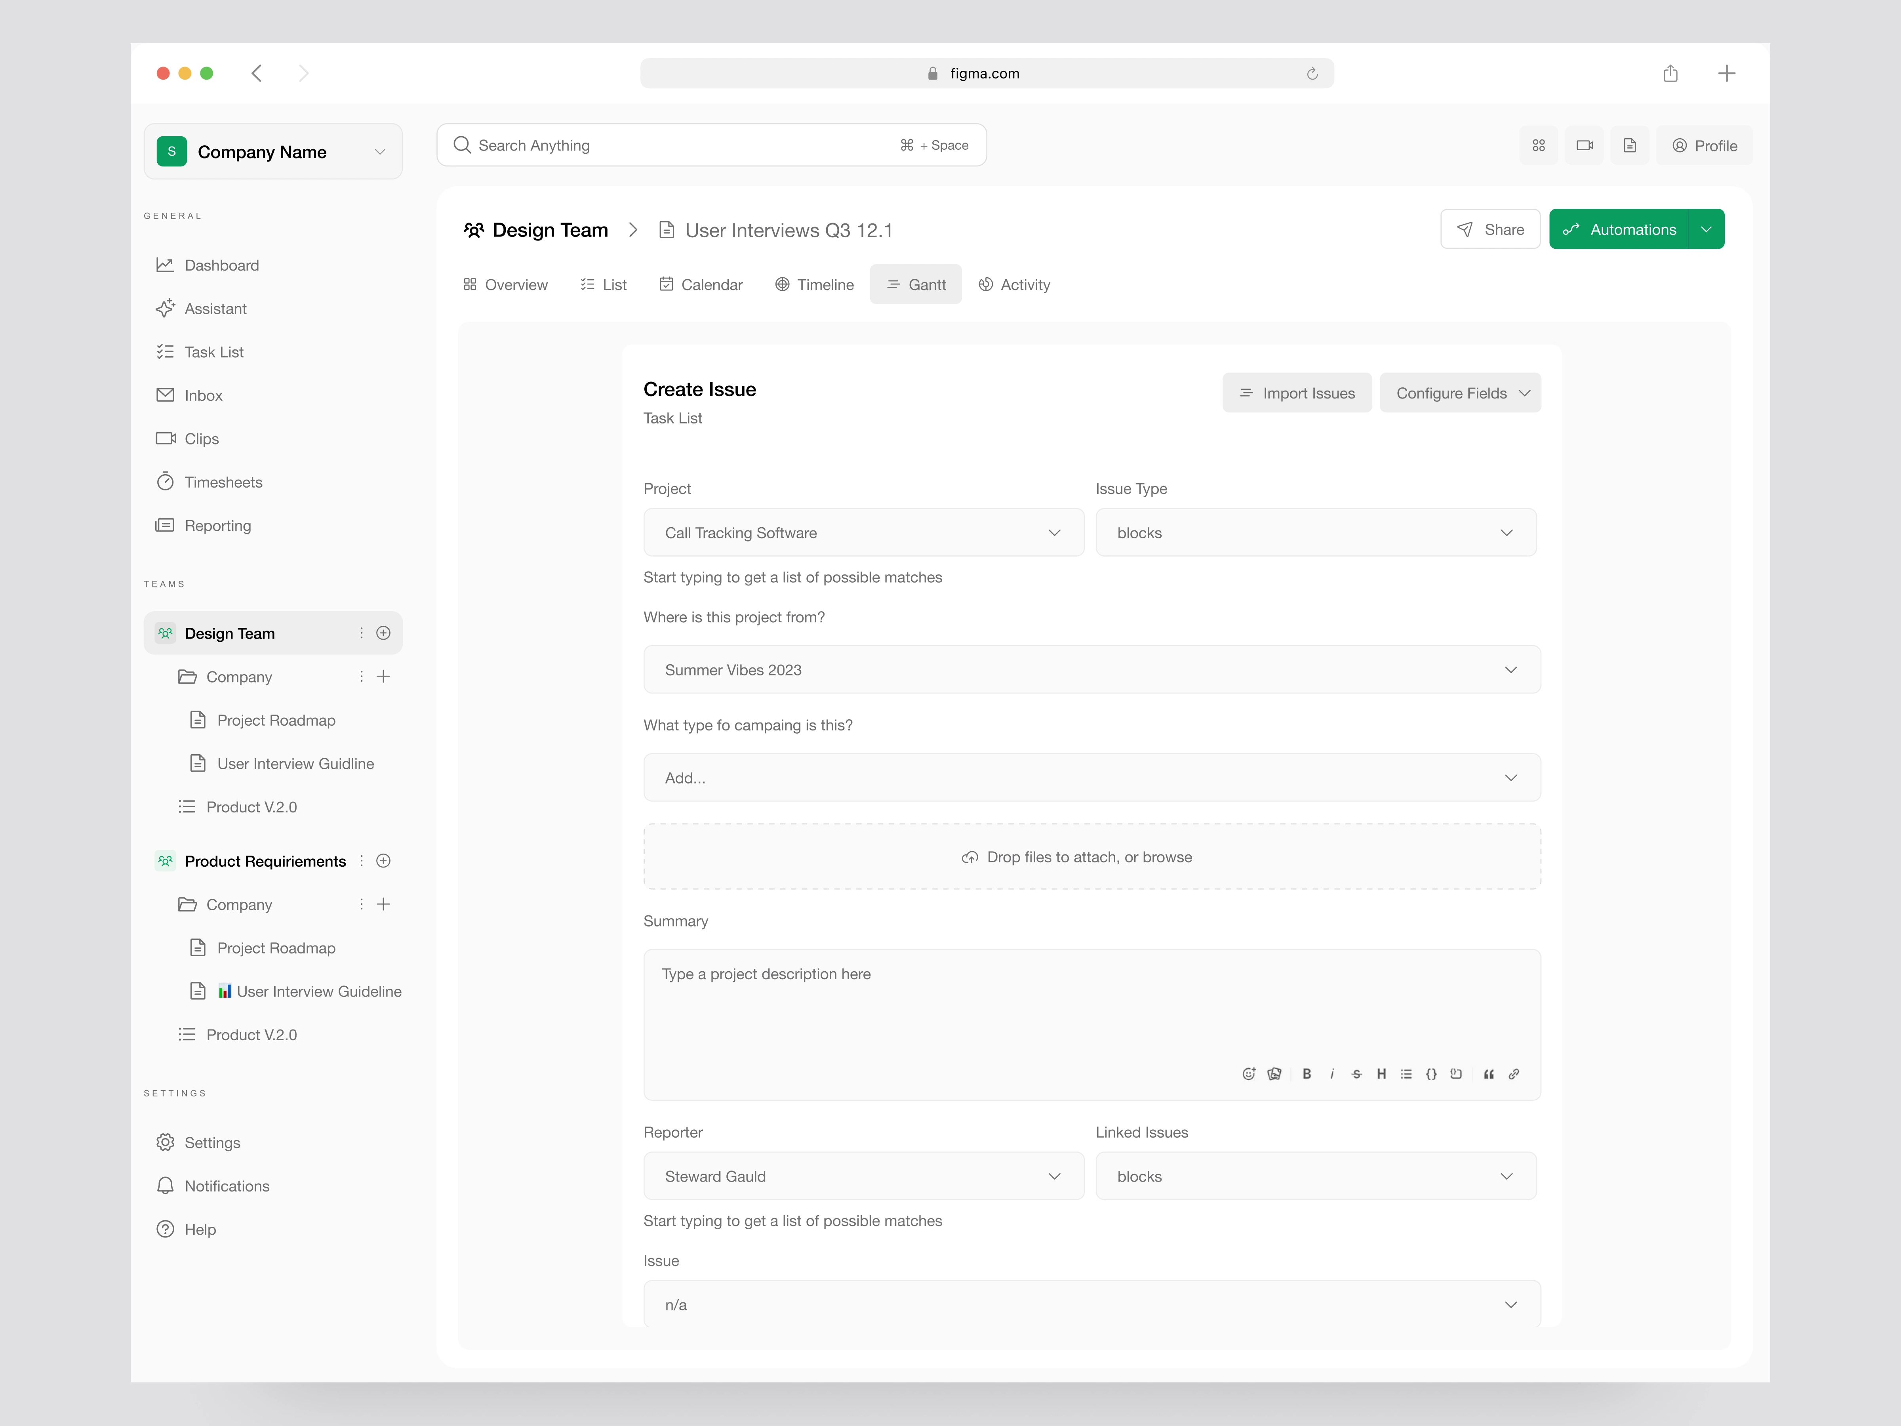Click the Share button
The width and height of the screenshot is (1901, 1426).
[1490, 229]
